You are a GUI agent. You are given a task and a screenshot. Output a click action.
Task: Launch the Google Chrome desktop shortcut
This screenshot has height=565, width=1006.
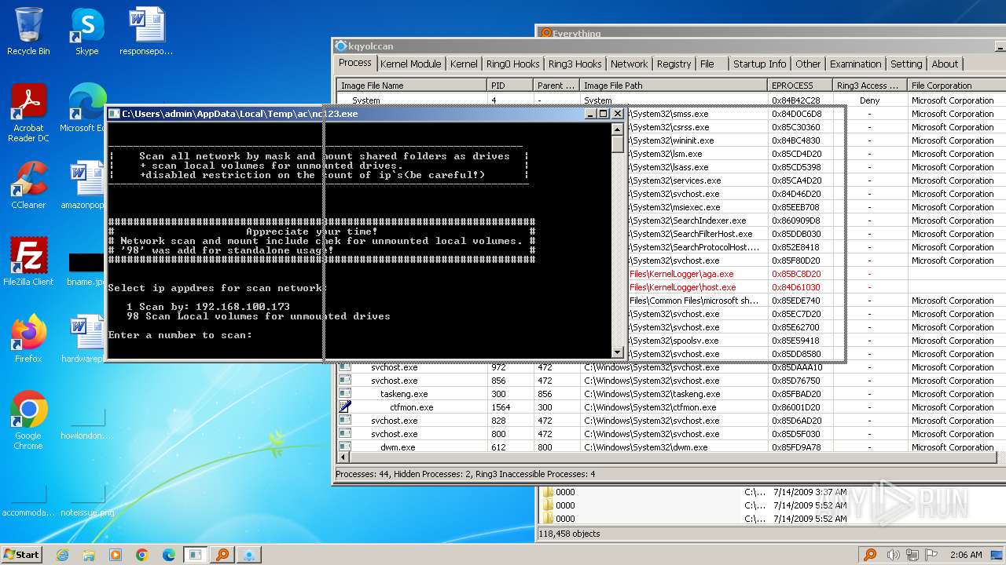click(28, 421)
